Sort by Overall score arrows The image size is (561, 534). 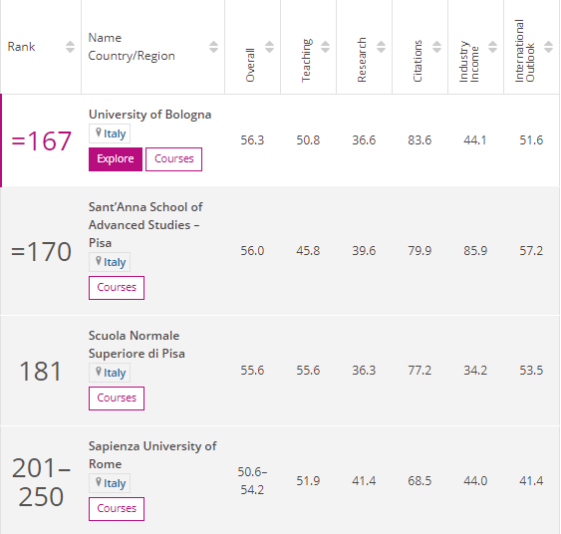pos(269,47)
